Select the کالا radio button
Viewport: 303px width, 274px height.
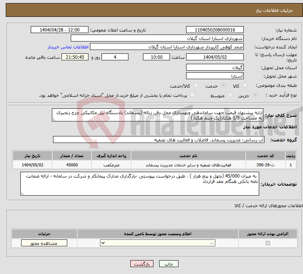click(x=245, y=85)
